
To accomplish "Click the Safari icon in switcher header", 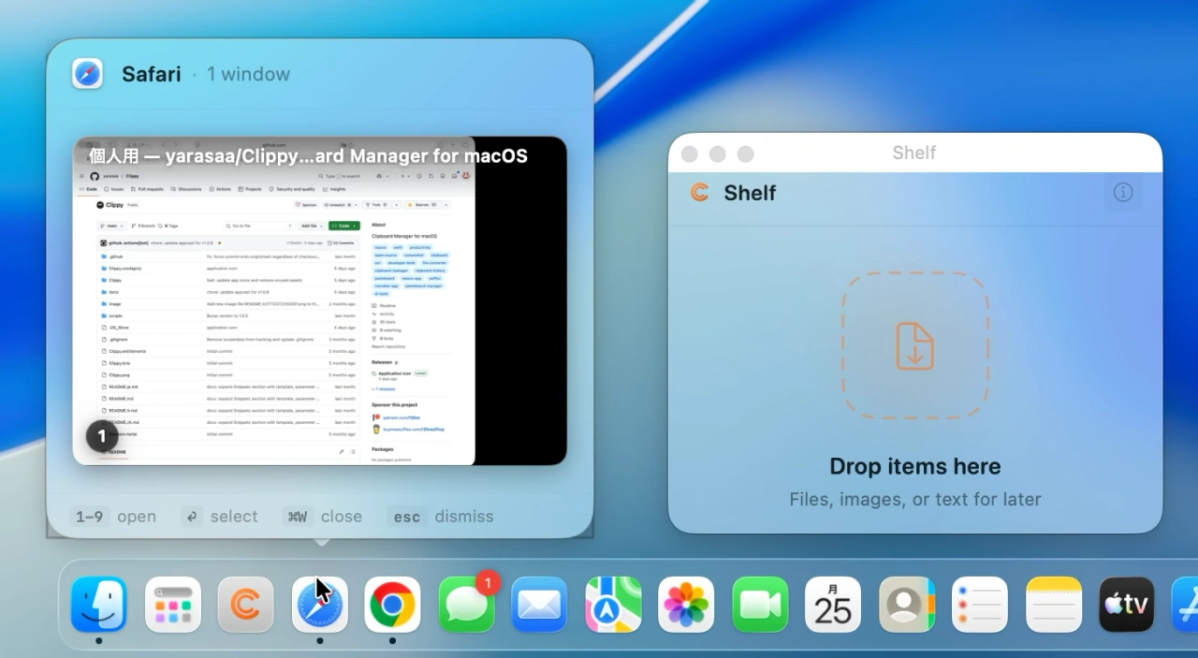I will (88, 73).
